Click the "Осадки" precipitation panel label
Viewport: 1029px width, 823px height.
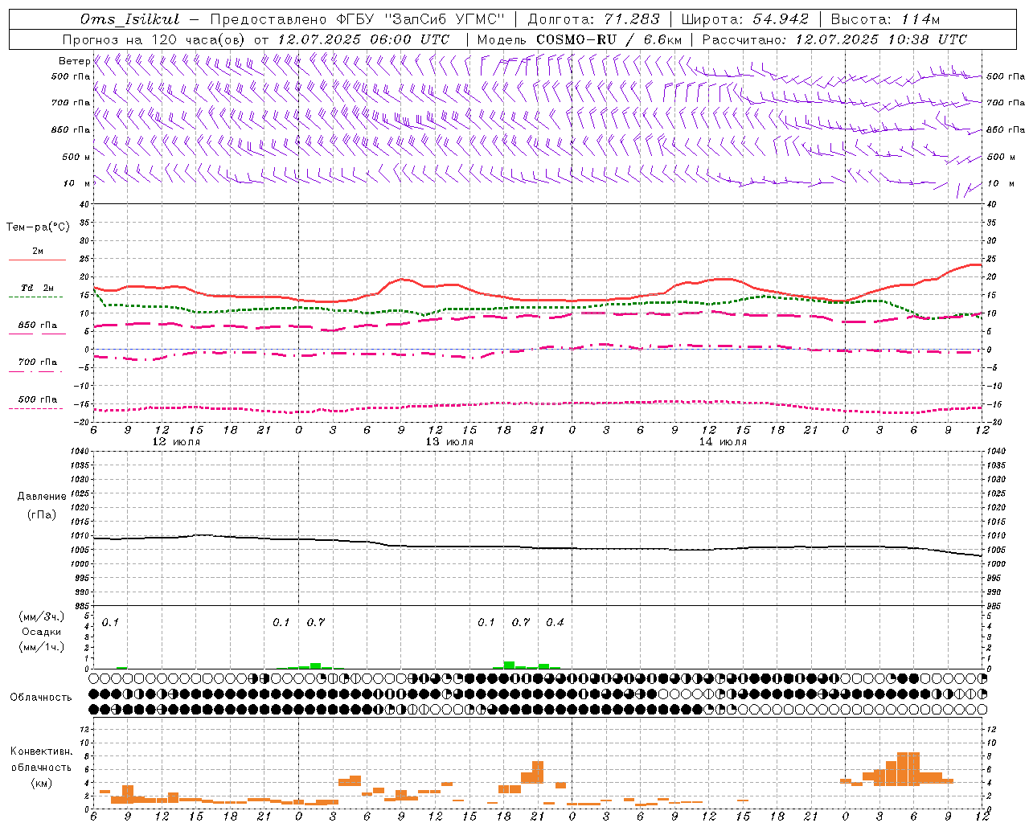pos(42,632)
